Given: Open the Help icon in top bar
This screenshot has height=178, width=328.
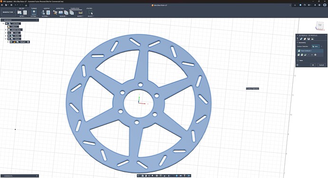Looking at the screenshot, I should coord(319,5).
